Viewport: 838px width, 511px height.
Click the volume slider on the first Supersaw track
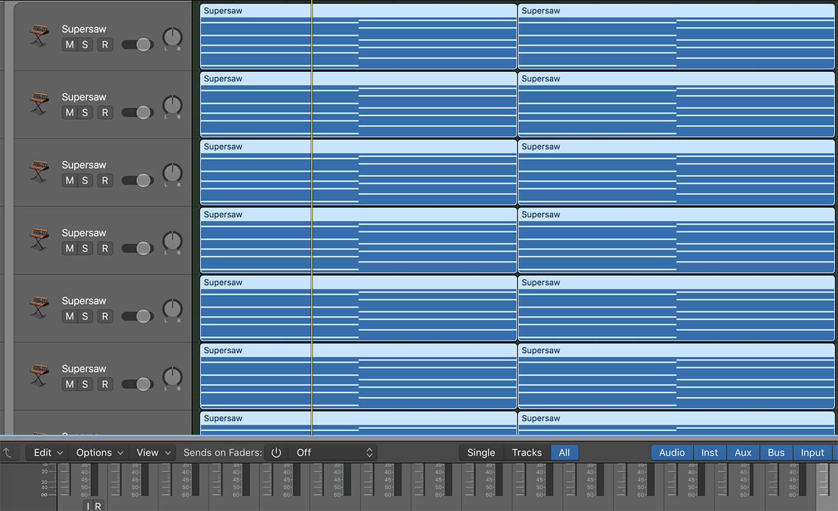click(138, 44)
